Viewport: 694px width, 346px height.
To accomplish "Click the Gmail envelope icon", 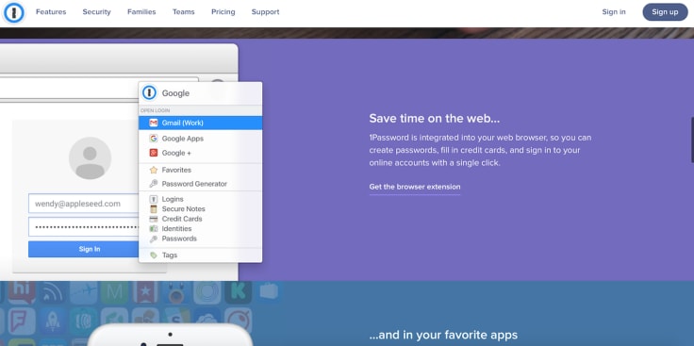I will 154,123.
